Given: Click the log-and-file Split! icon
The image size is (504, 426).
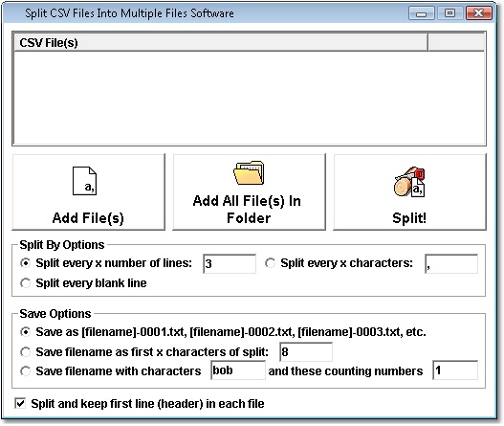Looking at the screenshot, I should point(409,182).
